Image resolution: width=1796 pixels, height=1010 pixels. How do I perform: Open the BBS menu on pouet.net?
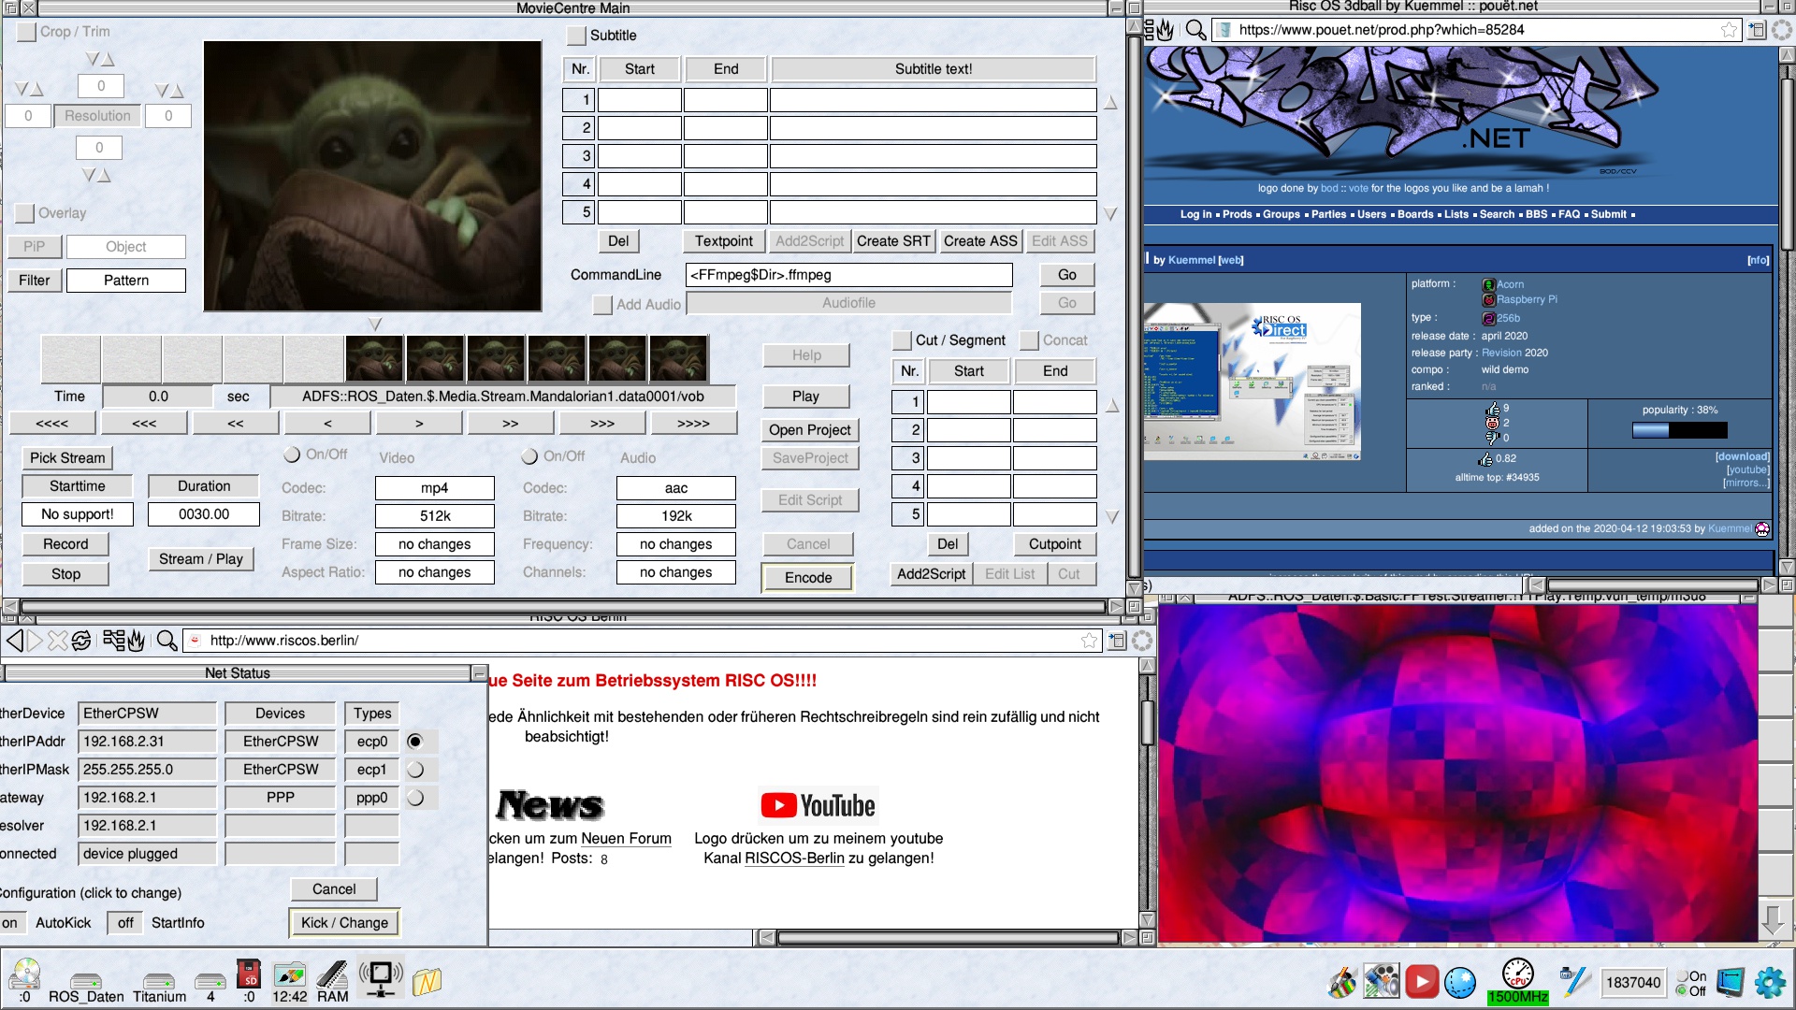1536,214
